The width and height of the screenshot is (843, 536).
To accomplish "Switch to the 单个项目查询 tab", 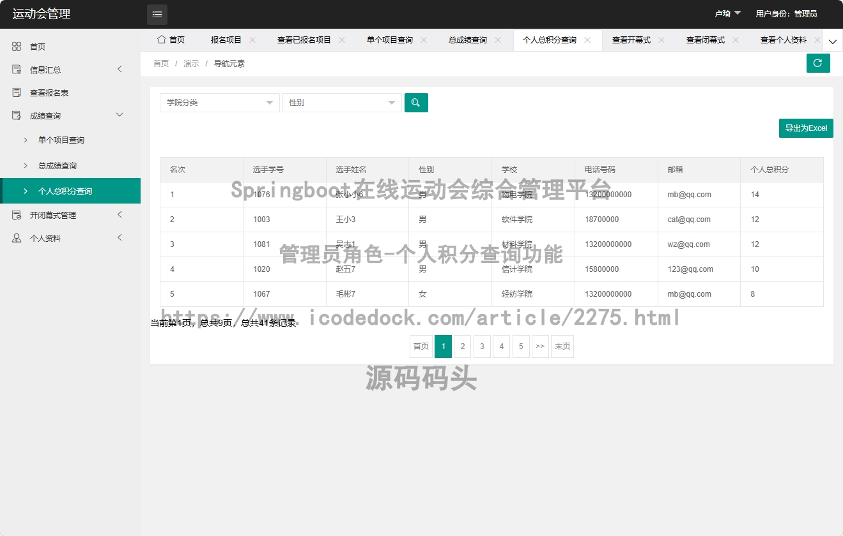I will tap(390, 40).
